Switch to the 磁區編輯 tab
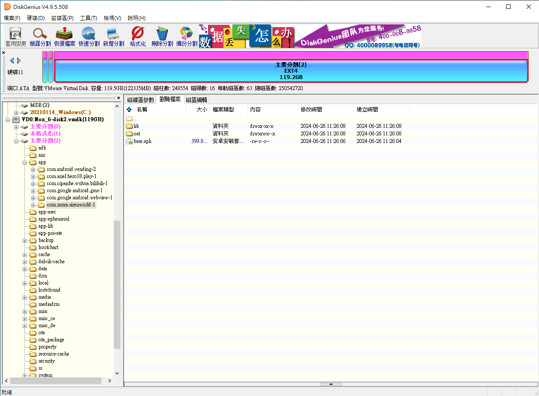Image resolution: width=539 pixels, height=396 pixels. click(196, 100)
